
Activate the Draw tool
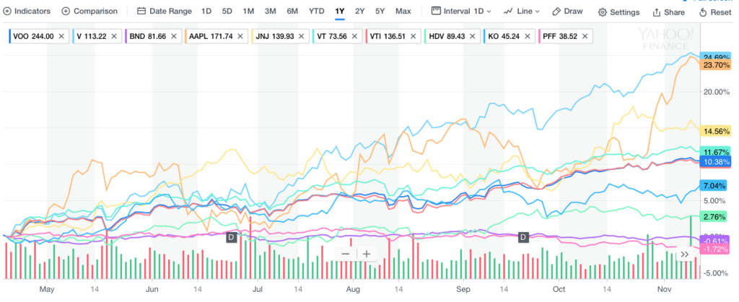[567, 11]
